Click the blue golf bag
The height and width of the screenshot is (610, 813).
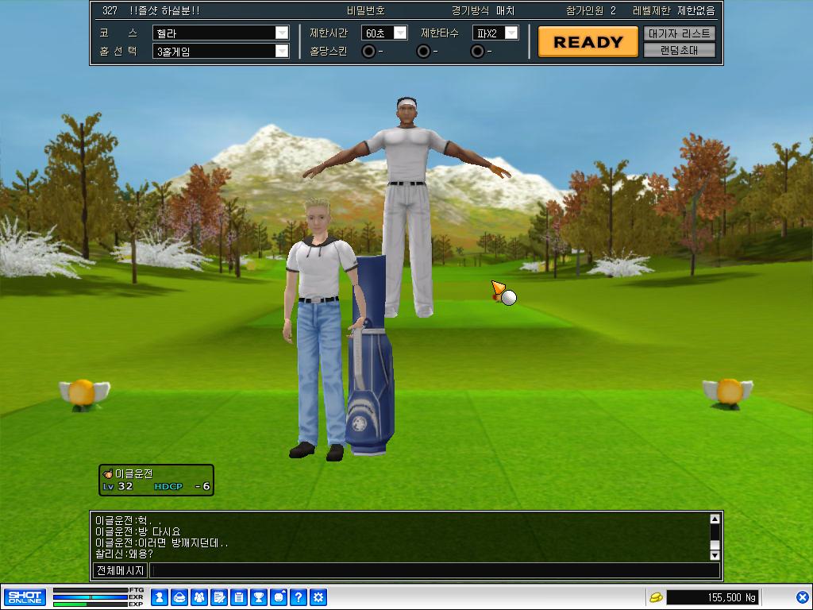click(370, 356)
